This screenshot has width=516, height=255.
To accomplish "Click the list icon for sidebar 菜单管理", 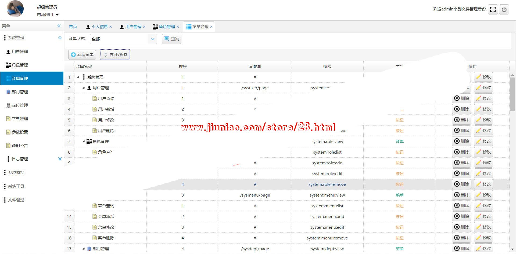I will [8, 79].
